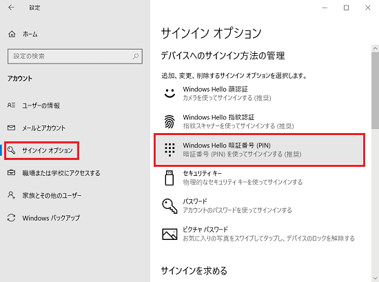
Task: Expand the パスワード sign-in option
Action: 259,206
